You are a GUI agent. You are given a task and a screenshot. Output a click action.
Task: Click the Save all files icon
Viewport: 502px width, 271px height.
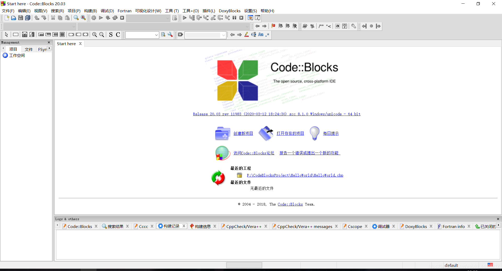[28, 18]
